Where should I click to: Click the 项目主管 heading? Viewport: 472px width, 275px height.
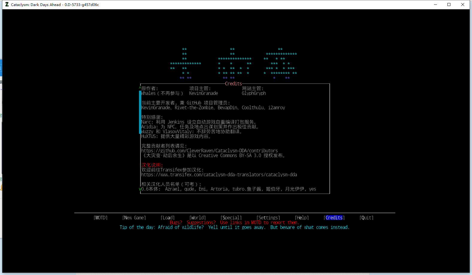pyautogui.click(x=200, y=89)
